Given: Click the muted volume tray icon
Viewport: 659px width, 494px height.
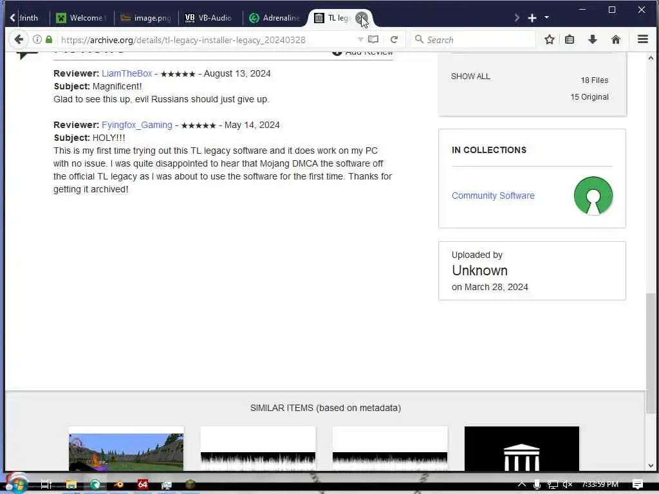Looking at the screenshot, I should [568, 484].
